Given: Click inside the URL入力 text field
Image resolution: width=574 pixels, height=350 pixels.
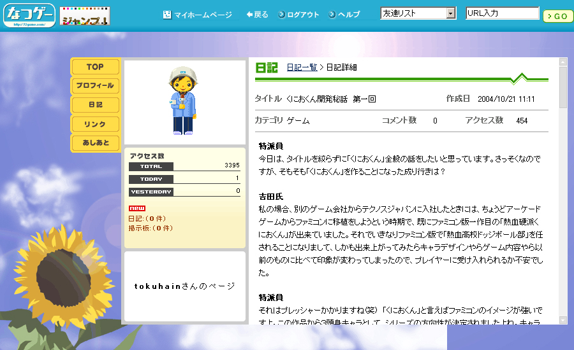Looking at the screenshot, I should [x=502, y=13].
